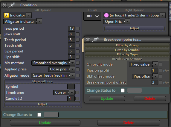Expand Filter by Symbol section
Image resolution: width=171 pixels, height=127 pixels.
pos(127,50)
